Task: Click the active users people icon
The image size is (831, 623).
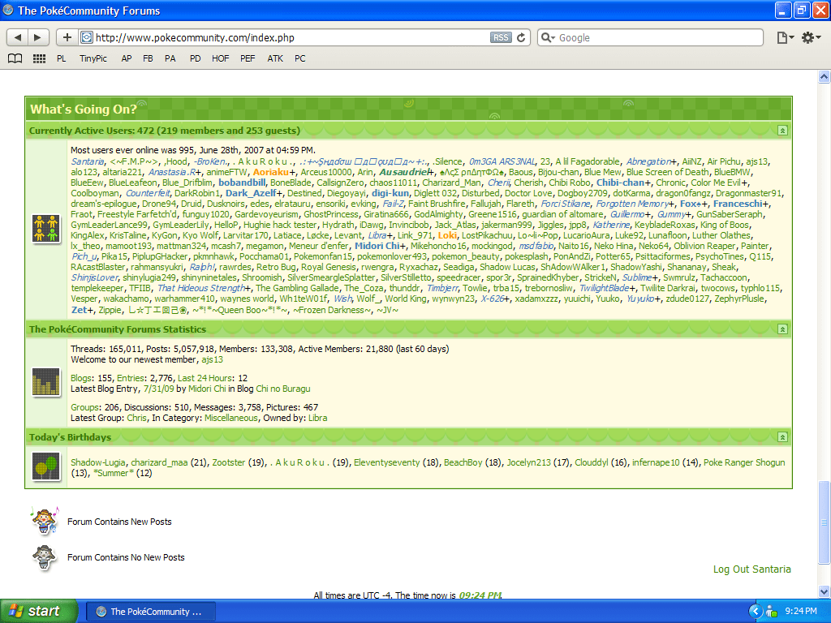Action: click(x=45, y=228)
